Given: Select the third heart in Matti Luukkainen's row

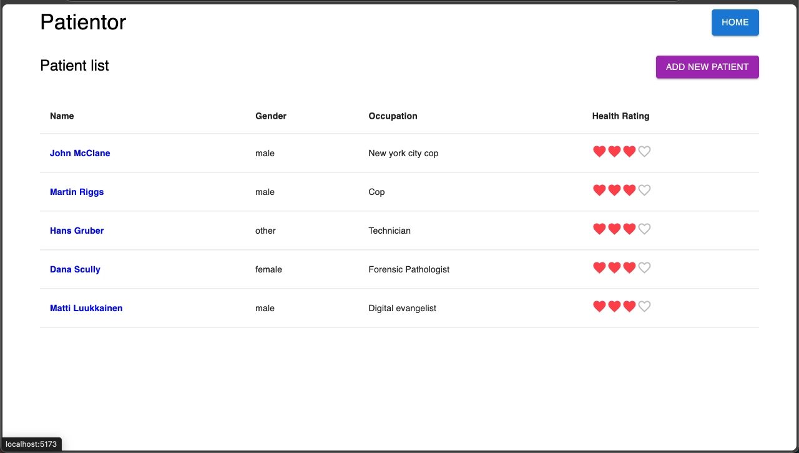Looking at the screenshot, I should coord(629,306).
